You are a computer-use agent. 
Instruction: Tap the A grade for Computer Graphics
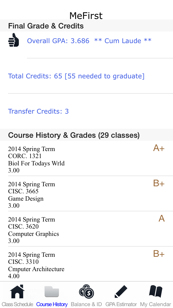click(x=161, y=219)
